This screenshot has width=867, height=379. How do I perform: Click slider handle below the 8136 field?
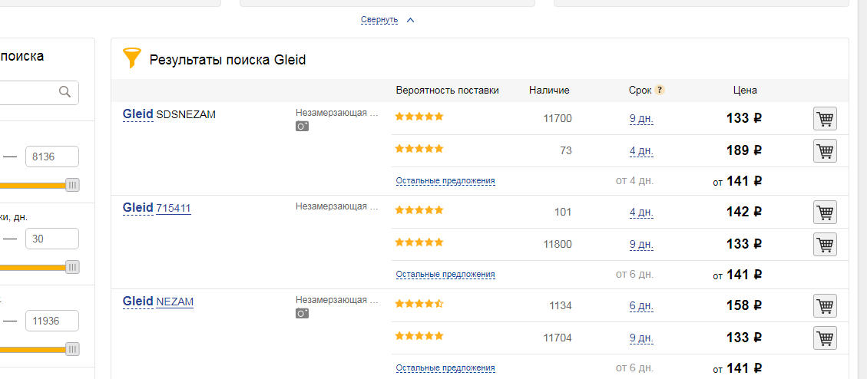(x=72, y=185)
